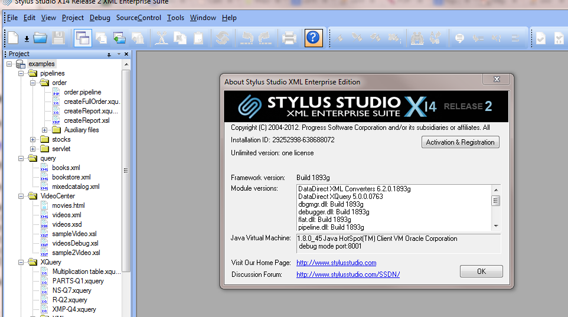Click module versions list scroll down arrow

[496, 226]
